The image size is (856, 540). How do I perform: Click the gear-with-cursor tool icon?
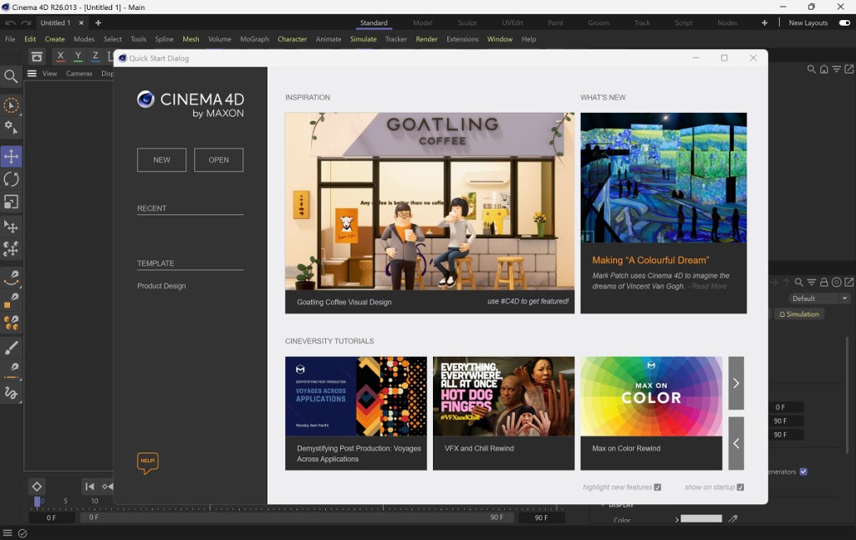point(11,128)
